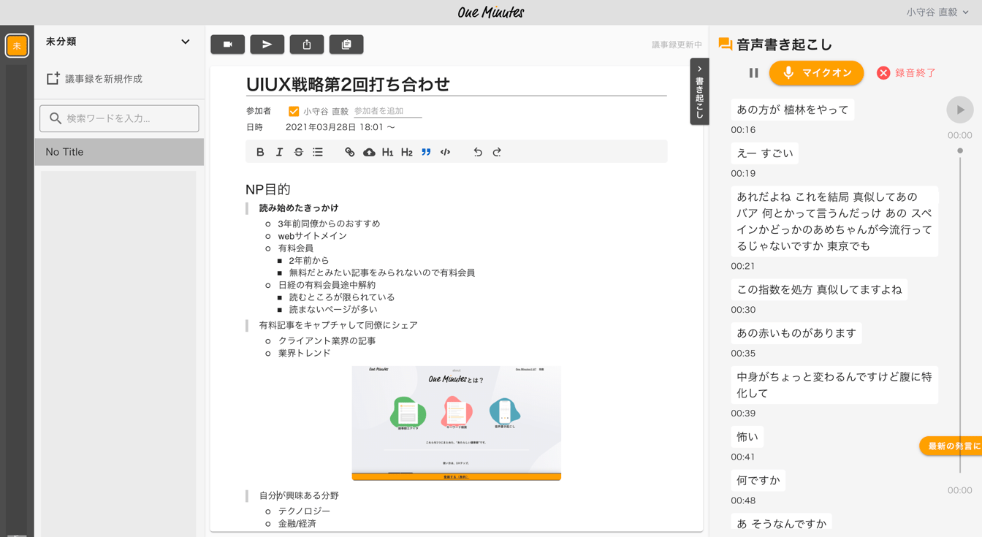Undo the last edit

(x=478, y=152)
